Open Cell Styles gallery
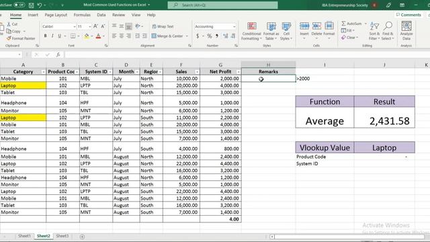This screenshot has height=242, width=430. [x=286, y=32]
